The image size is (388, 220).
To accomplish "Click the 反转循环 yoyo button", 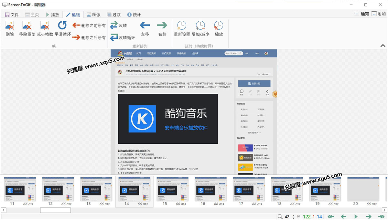I will coord(123,37).
